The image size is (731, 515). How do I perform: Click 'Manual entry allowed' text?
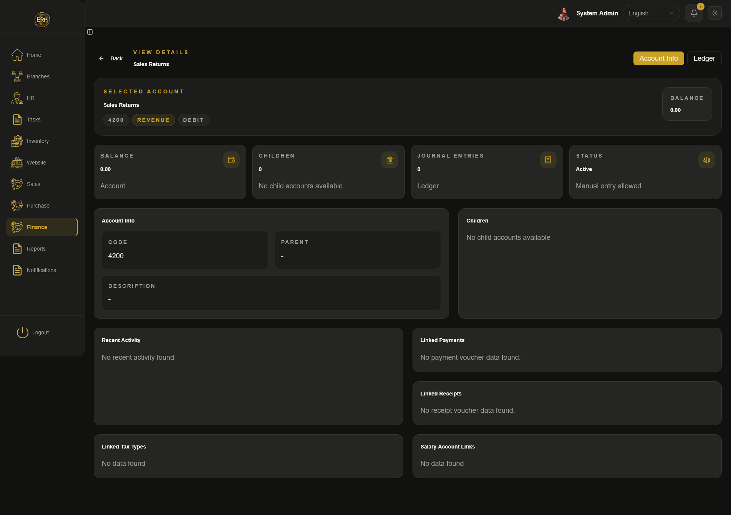click(608, 186)
